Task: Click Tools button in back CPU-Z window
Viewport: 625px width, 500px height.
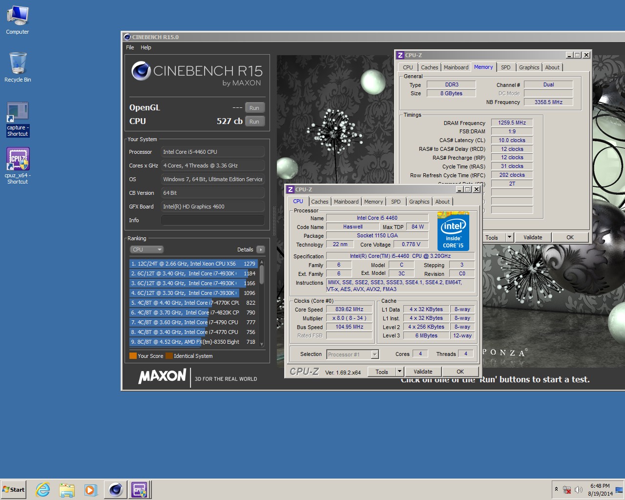Action: click(493, 238)
